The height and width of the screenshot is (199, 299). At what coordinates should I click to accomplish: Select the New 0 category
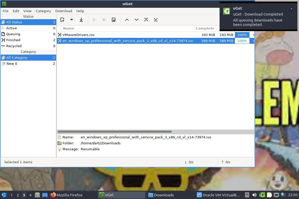tap(28, 63)
